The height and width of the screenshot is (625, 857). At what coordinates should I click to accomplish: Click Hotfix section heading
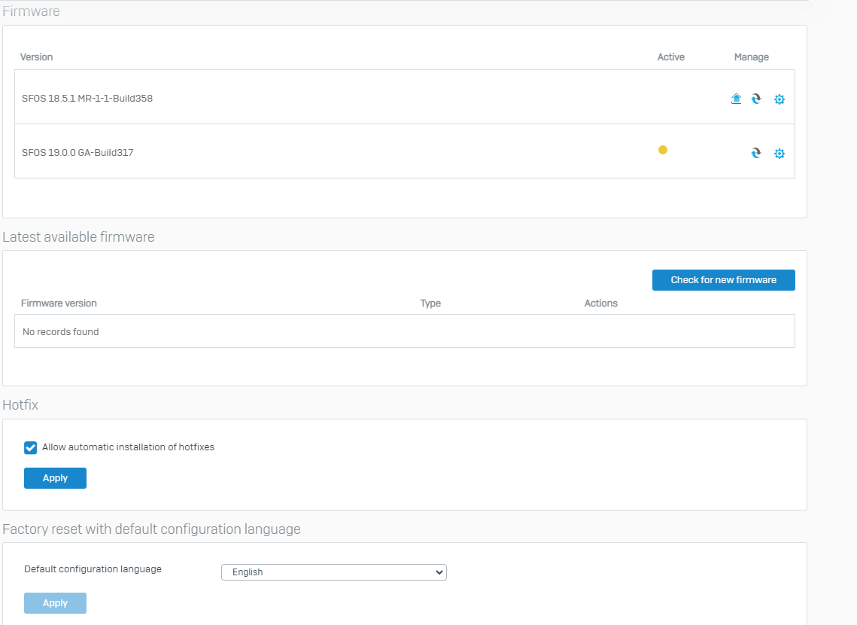click(x=20, y=404)
